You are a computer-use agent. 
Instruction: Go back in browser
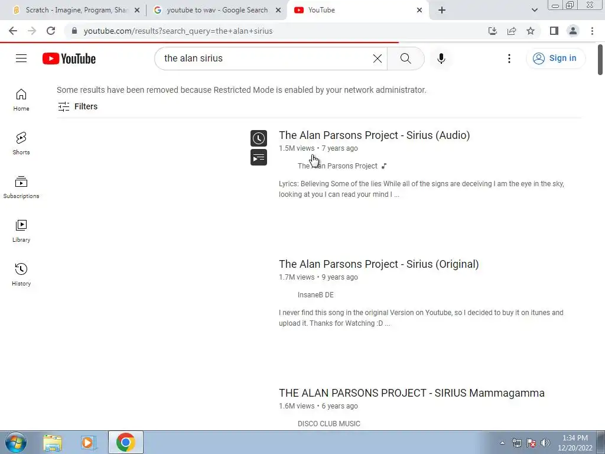pyautogui.click(x=13, y=31)
